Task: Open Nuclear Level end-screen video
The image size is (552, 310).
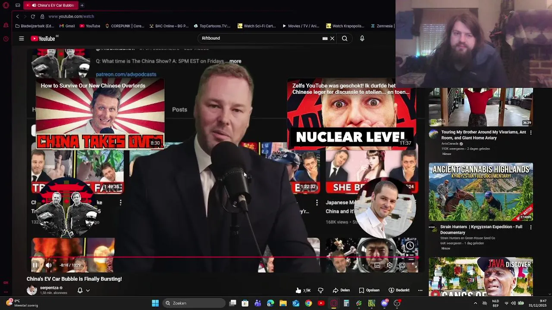Action: (351, 114)
